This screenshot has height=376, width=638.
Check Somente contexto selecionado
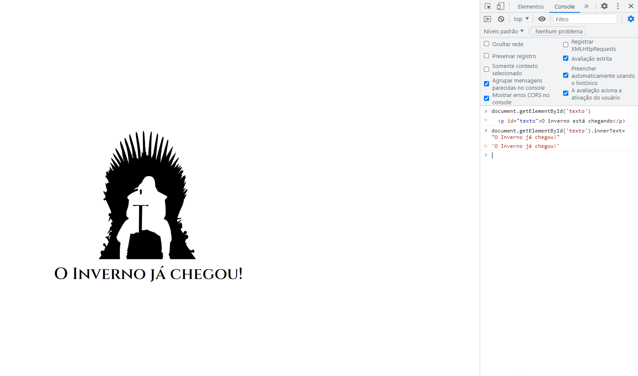pyautogui.click(x=487, y=69)
